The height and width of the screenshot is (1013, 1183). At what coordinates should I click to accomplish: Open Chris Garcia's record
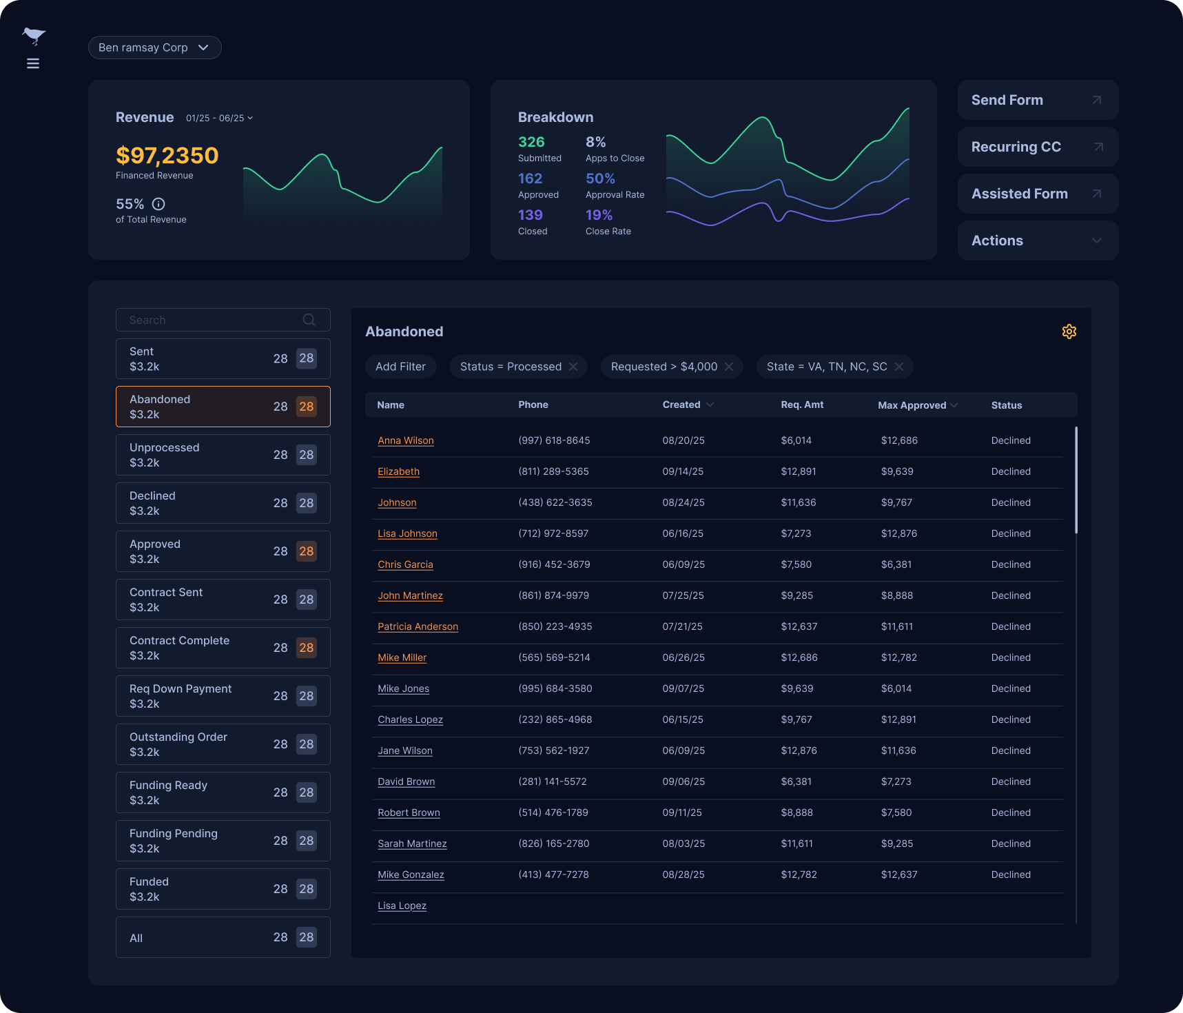click(x=405, y=564)
